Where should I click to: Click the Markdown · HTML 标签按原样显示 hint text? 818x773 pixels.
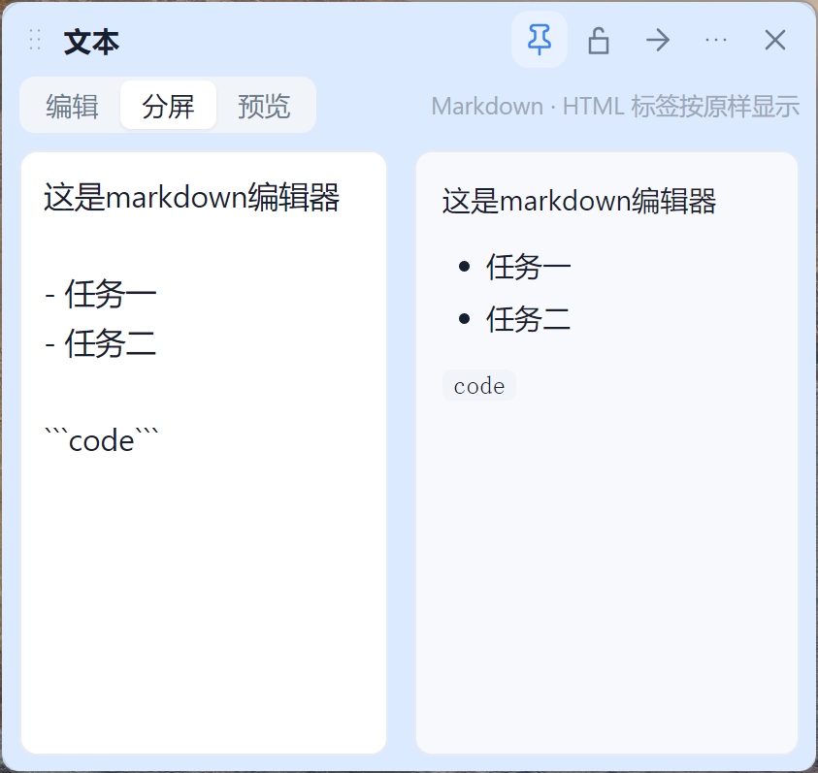point(615,107)
